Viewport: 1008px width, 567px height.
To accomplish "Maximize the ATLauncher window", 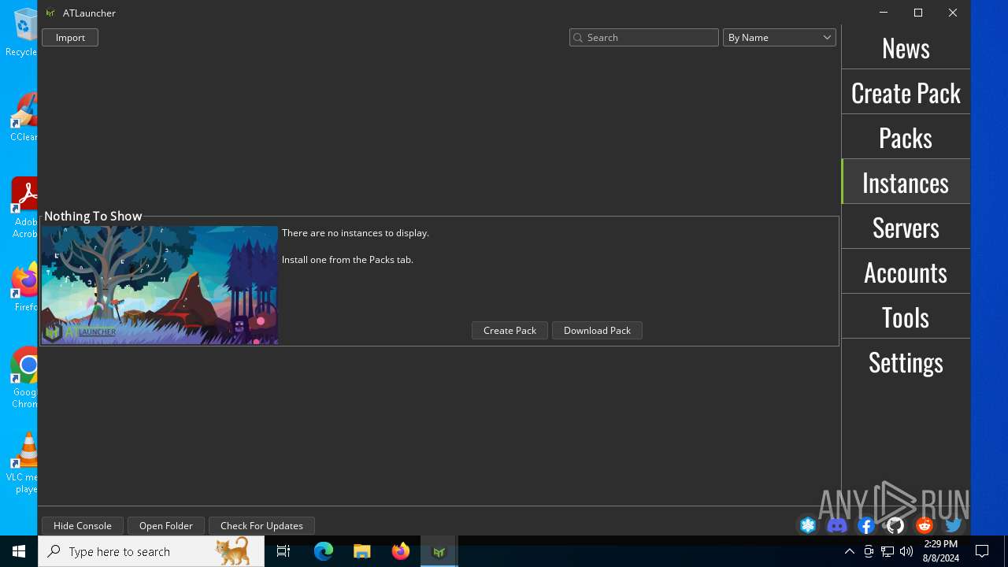I will click(918, 13).
